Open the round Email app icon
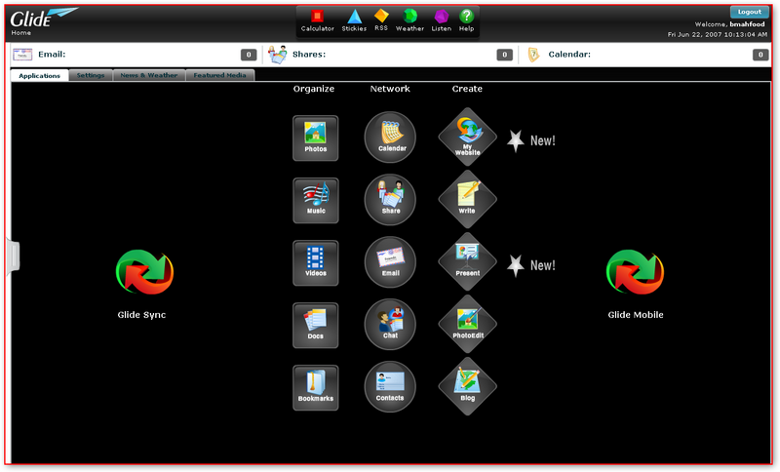The width and height of the screenshot is (780, 472). pyautogui.click(x=390, y=262)
